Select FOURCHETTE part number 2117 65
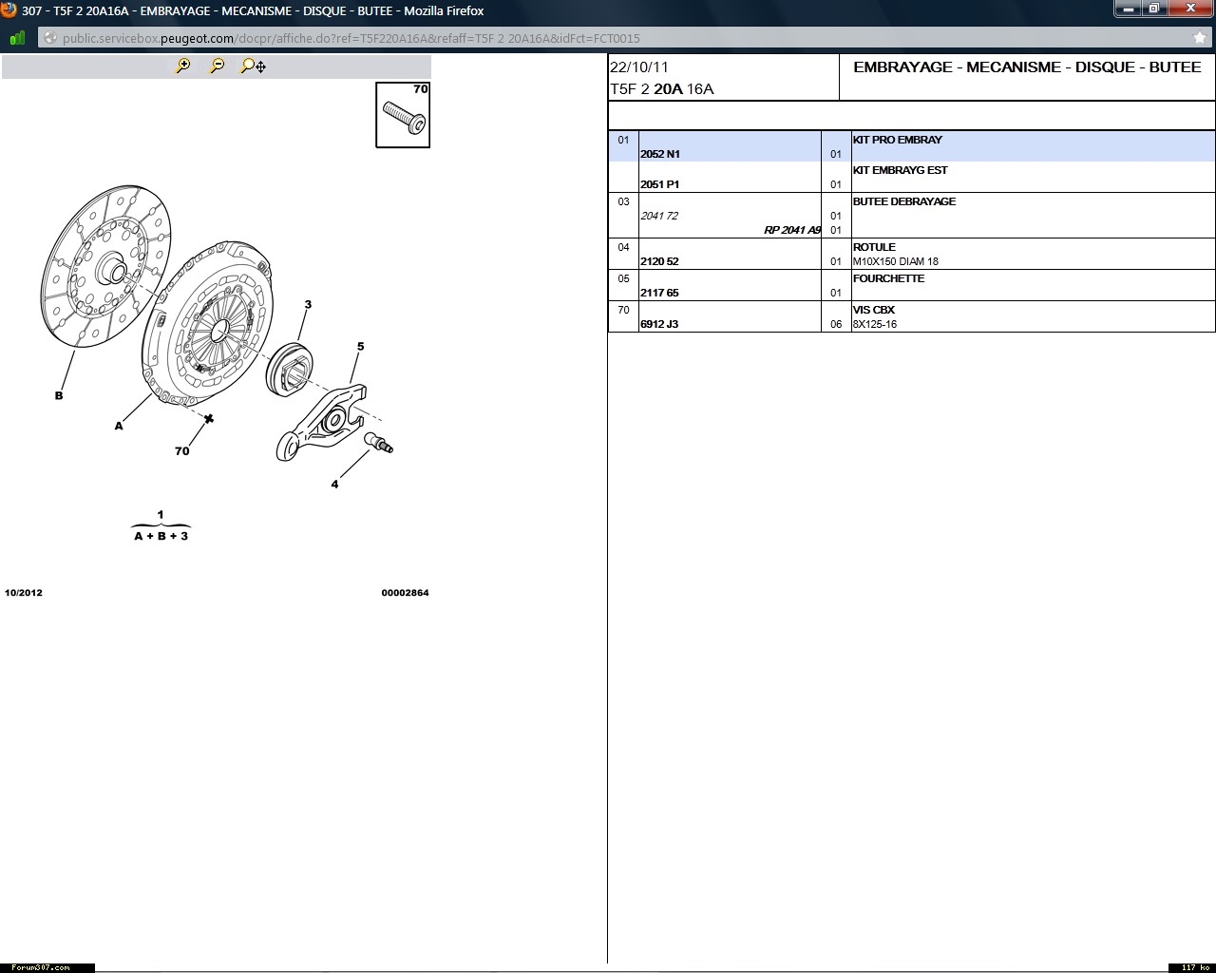 (x=659, y=293)
